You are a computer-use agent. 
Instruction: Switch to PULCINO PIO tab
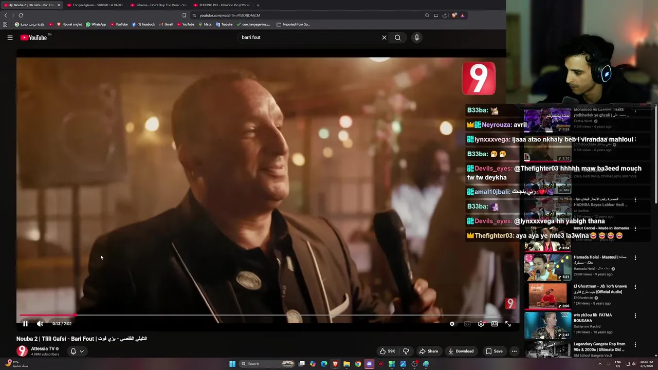(222, 5)
